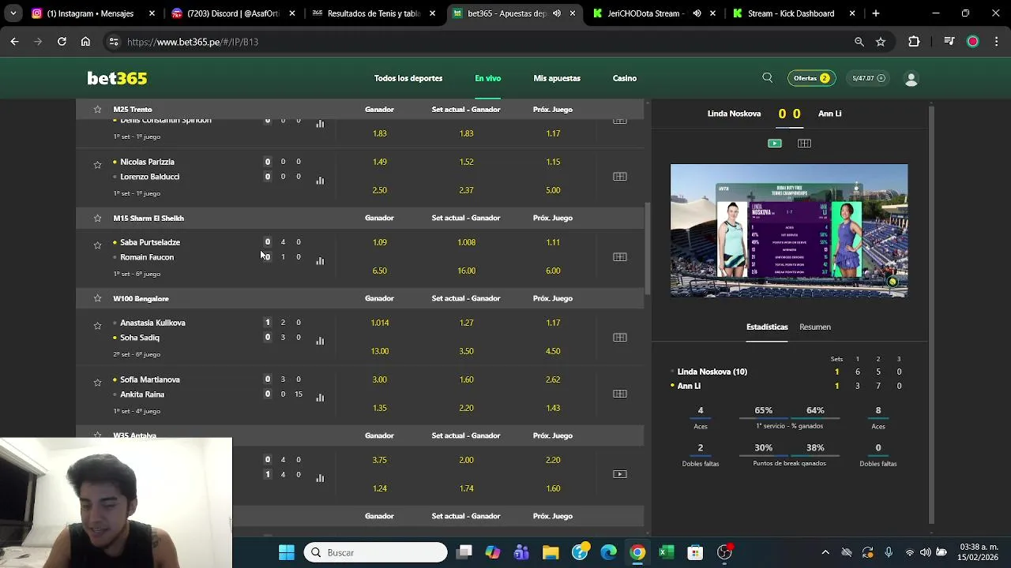Favorite the M15 Sharm El Sheikh star
1011x568 pixels.
tap(97, 218)
